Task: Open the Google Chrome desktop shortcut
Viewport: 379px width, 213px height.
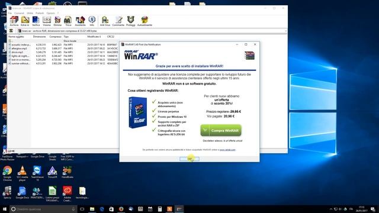Action: [x=7, y=173]
